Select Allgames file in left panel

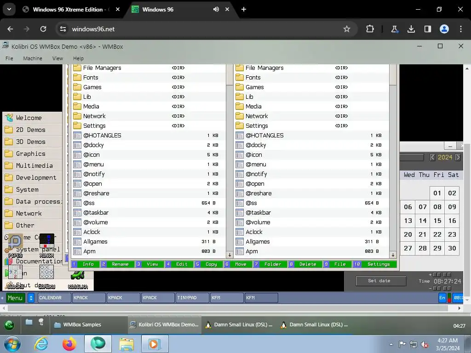tap(149, 242)
